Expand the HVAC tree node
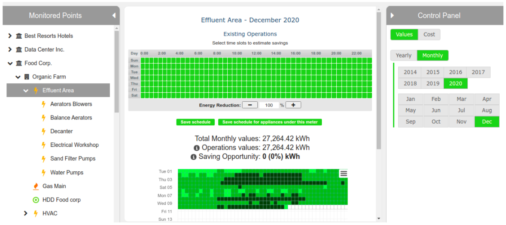The height and width of the screenshot is (225, 506). tap(25, 213)
